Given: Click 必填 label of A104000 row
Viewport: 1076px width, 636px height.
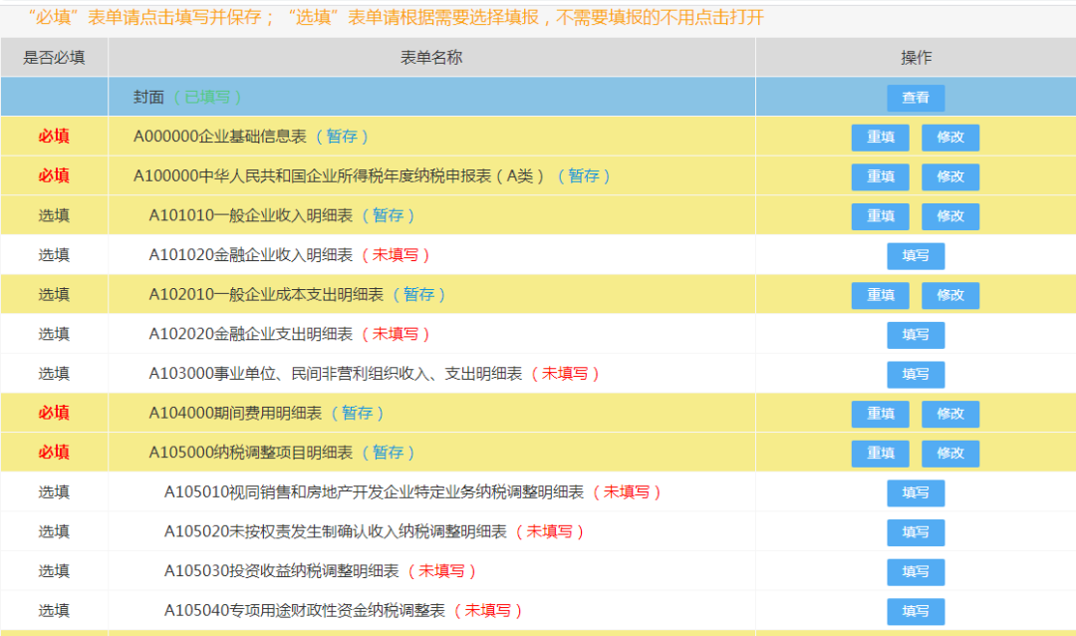Looking at the screenshot, I should 54,413.
